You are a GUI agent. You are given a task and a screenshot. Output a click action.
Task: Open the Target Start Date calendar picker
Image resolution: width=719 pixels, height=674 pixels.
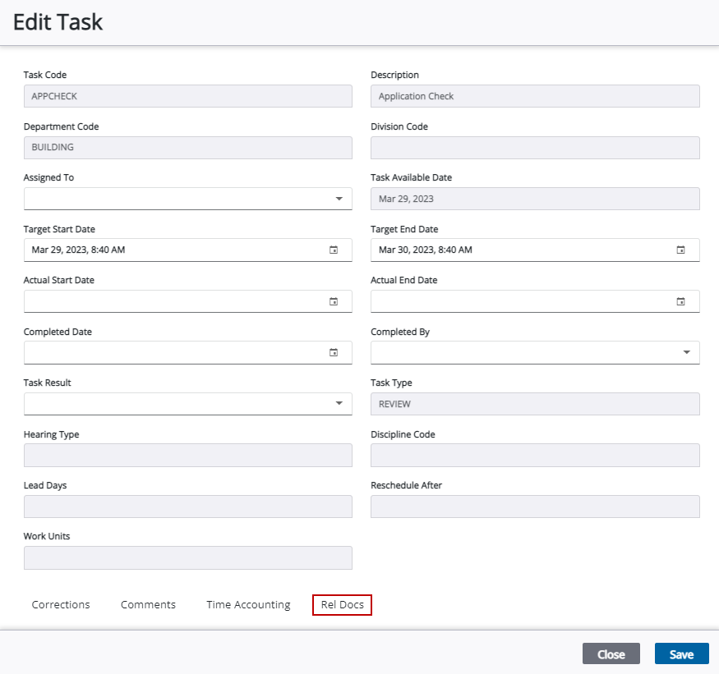coord(334,250)
